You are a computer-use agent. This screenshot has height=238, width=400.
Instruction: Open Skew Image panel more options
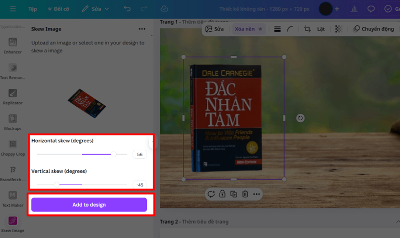[142, 29]
